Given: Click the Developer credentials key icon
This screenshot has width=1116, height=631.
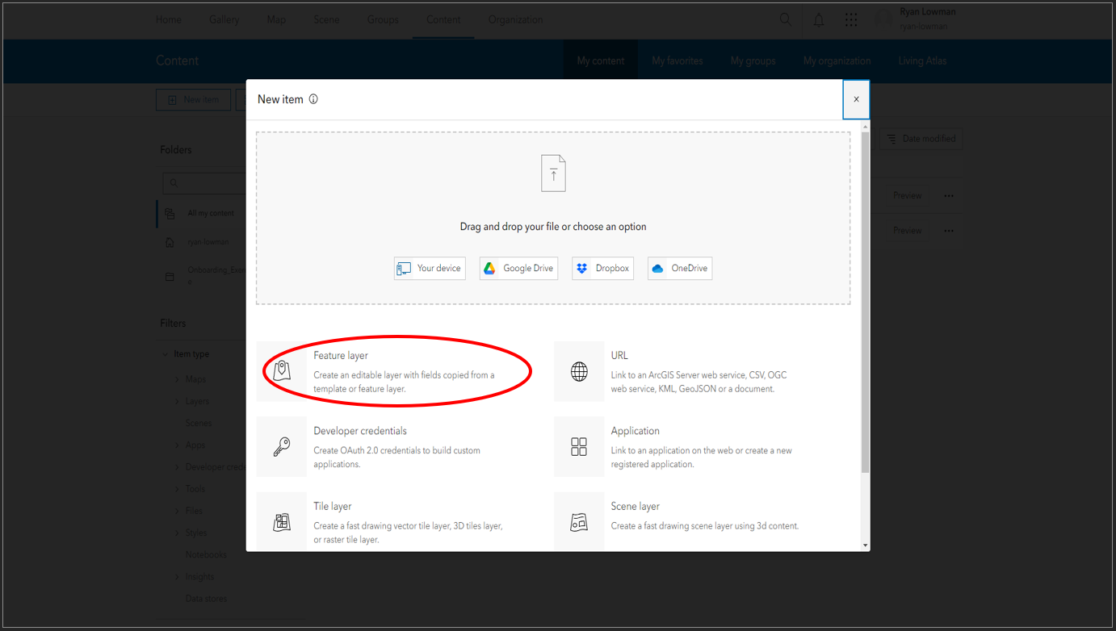Looking at the screenshot, I should pos(281,445).
